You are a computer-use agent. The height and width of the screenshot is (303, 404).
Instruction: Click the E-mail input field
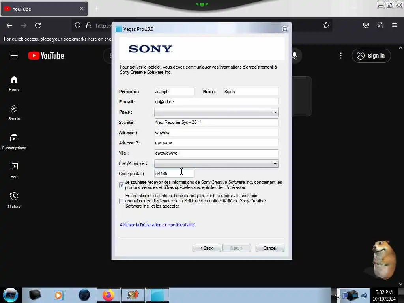(x=216, y=102)
